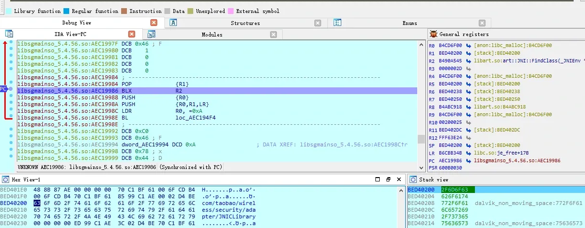Click the disassembly vertical scrollbar thumb

(x=421, y=139)
